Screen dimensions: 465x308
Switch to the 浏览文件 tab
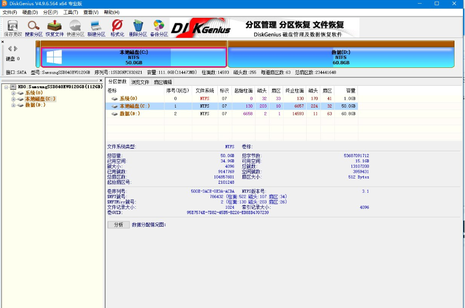140,82
